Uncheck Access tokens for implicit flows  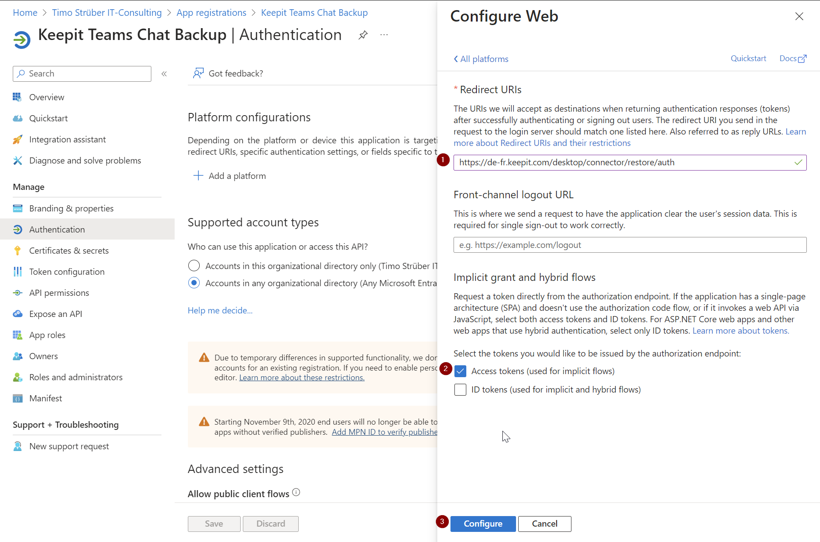click(x=460, y=371)
